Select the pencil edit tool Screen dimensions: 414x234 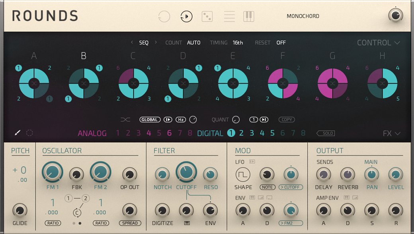click(18, 133)
